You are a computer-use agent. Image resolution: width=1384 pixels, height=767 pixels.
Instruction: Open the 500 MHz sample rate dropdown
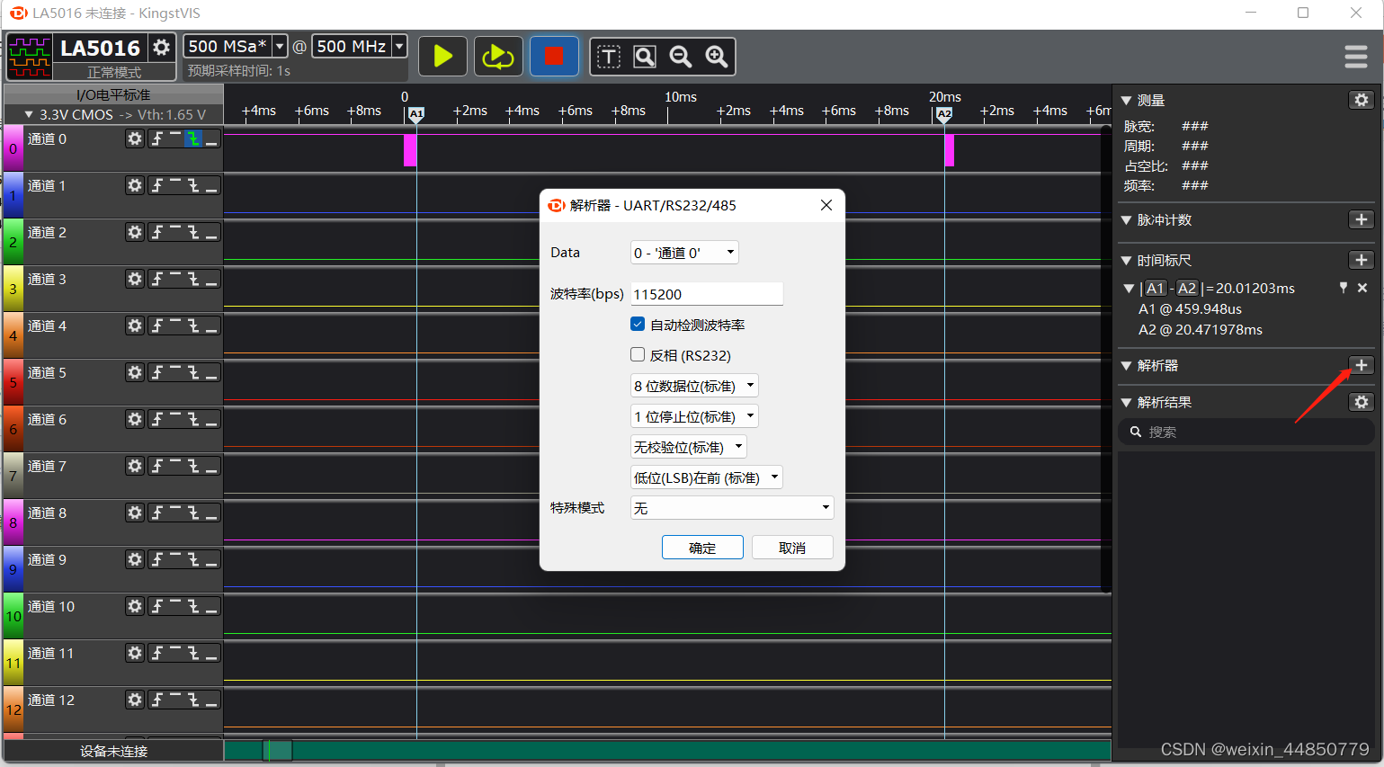click(x=399, y=46)
